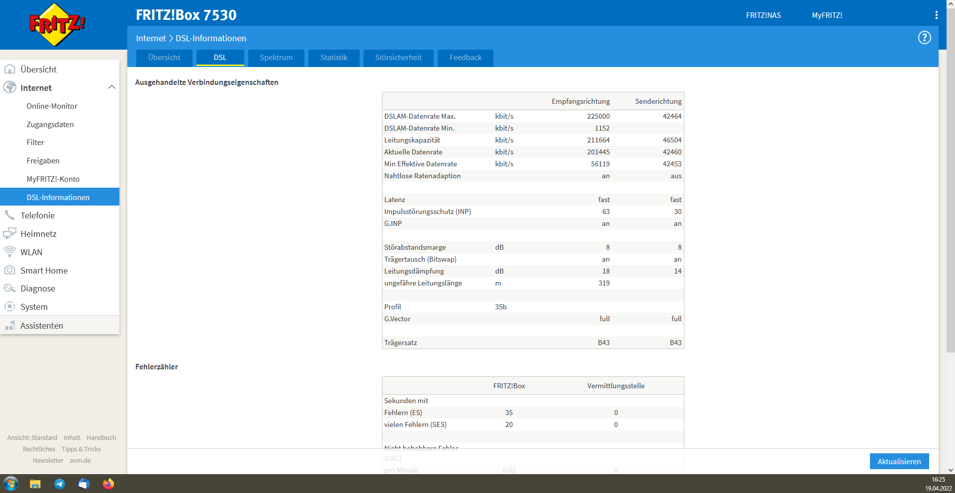Collapse the Internet menu chevron
Image resolution: width=955 pixels, height=493 pixels.
point(111,87)
